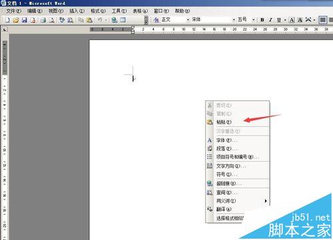Open Styles and Formatting pane icon
The width and height of the screenshot is (333, 240).
(156, 20)
